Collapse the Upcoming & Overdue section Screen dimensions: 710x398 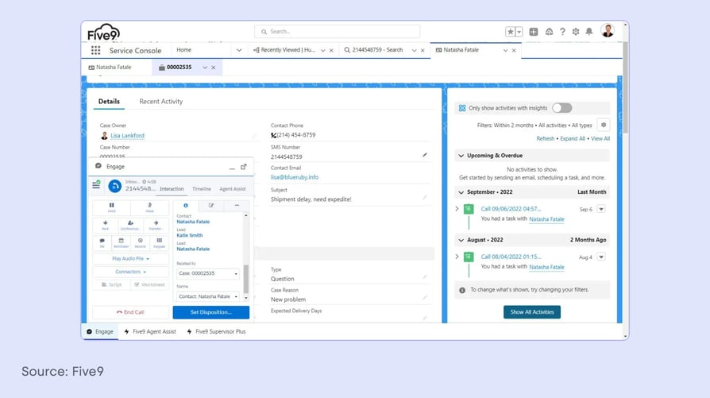[x=461, y=156]
